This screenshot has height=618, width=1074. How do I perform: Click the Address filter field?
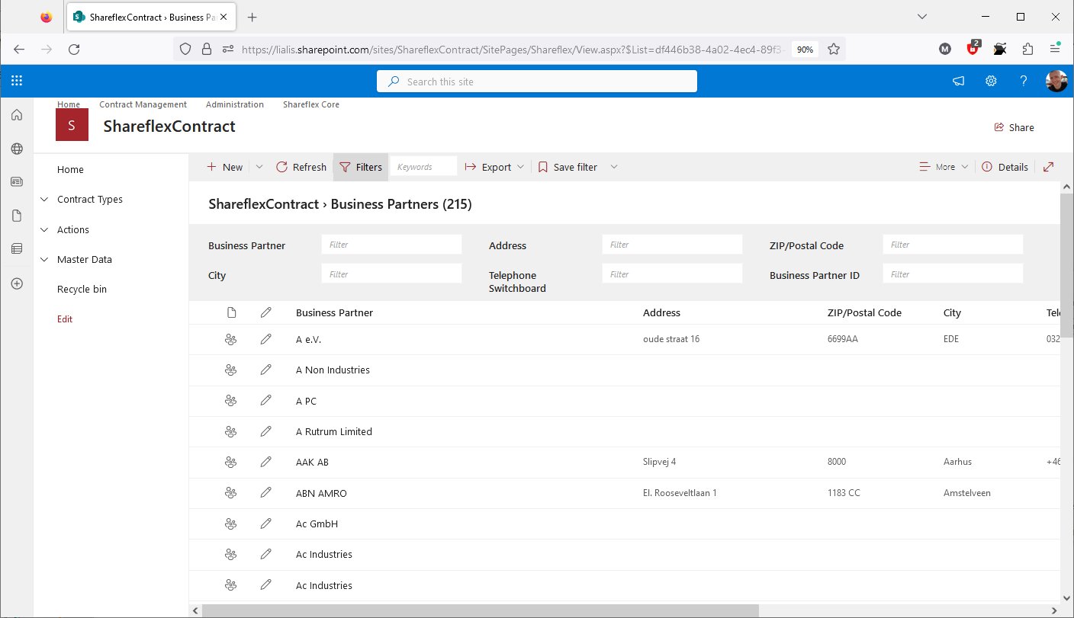672,245
